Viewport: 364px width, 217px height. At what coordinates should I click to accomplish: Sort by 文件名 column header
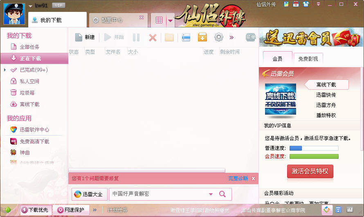pos(113,52)
